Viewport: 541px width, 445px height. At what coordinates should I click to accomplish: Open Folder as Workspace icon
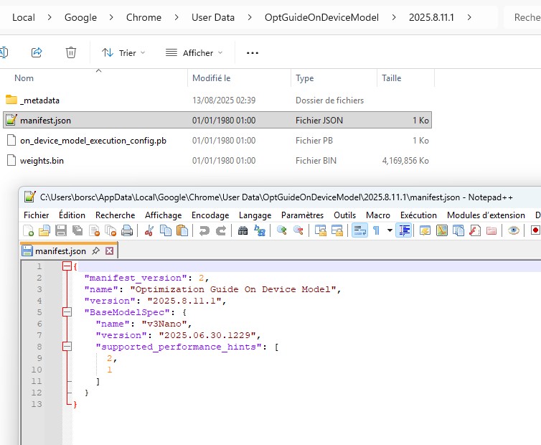click(x=491, y=230)
